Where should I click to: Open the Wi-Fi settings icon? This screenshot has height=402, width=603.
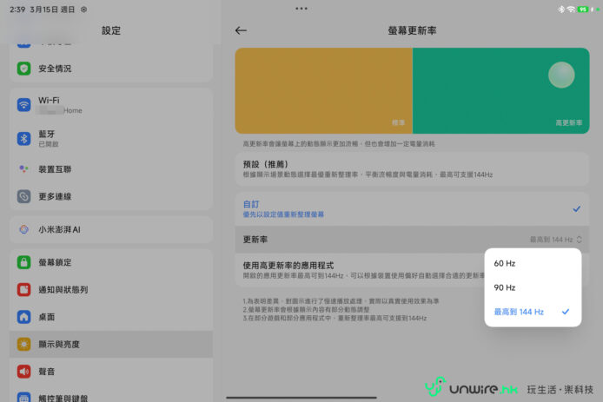(23, 105)
